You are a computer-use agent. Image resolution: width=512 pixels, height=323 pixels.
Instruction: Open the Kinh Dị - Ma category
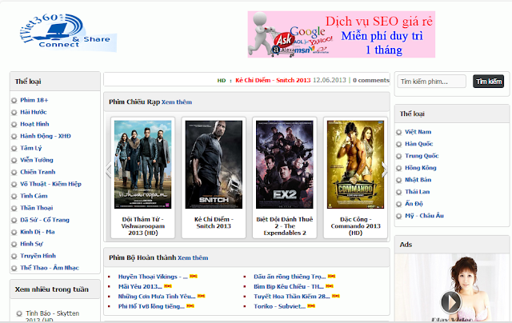click(x=38, y=232)
